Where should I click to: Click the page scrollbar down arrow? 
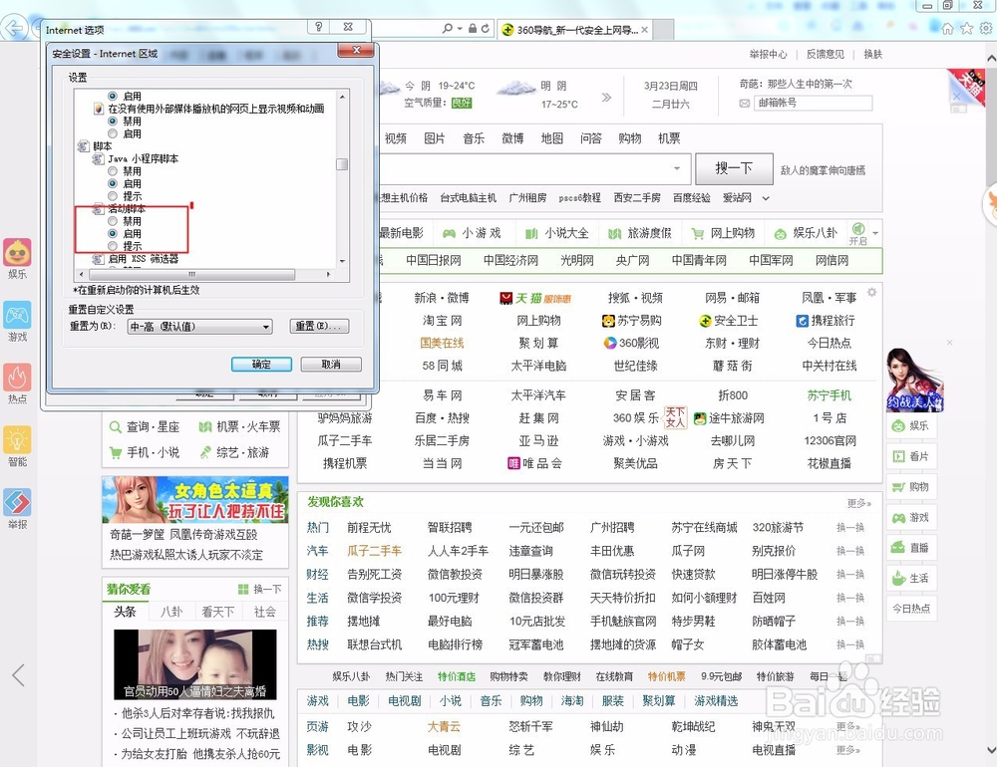pyautogui.click(x=991, y=750)
